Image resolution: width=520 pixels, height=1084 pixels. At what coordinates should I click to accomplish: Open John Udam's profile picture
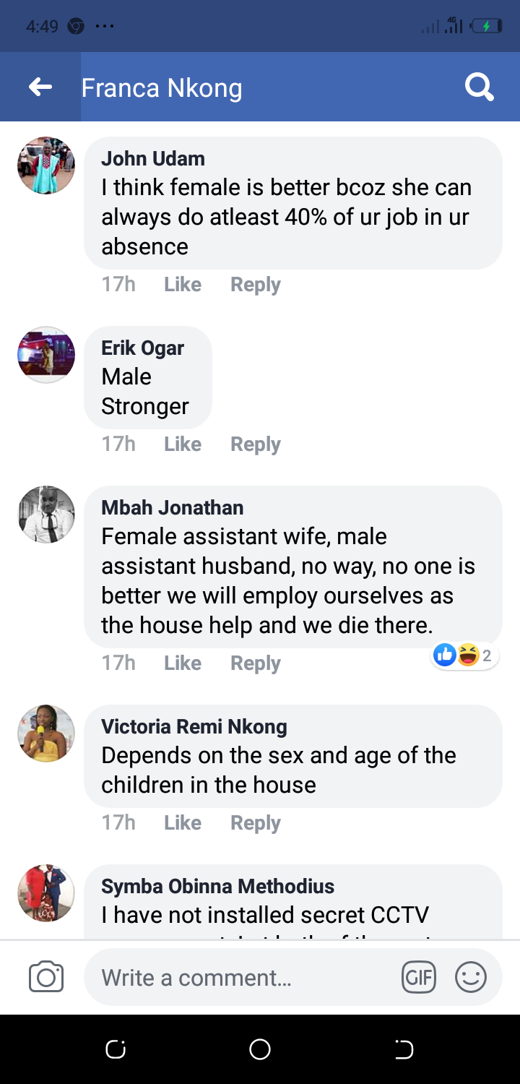click(x=46, y=165)
